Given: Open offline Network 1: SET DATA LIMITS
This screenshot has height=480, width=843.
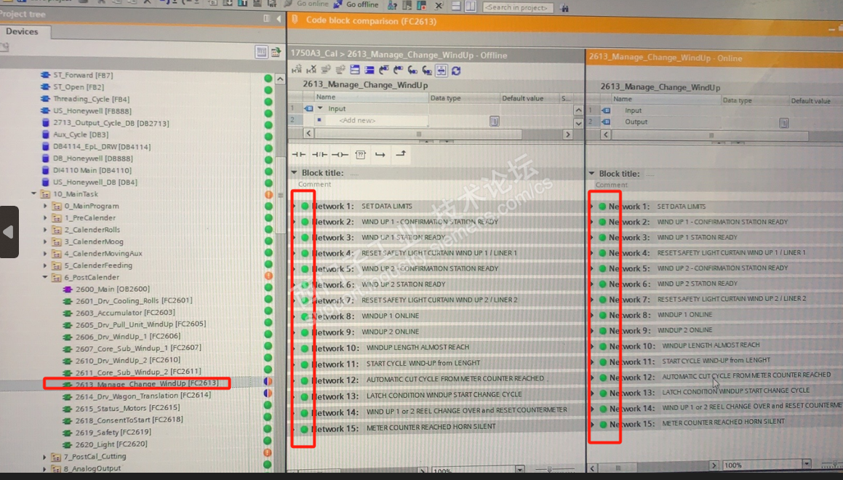Looking at the screenshot, I should tap(436, 206).
